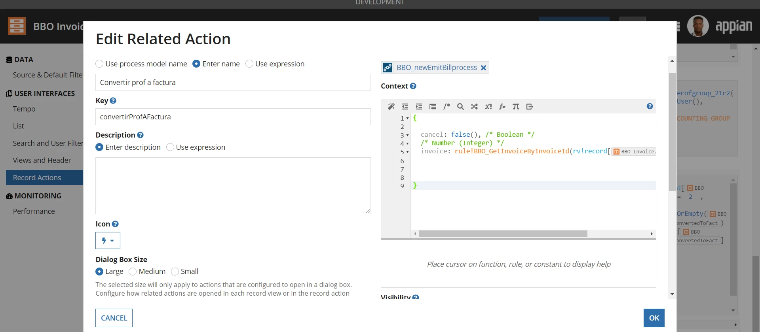The height and width of the screenshot is (332, 760).
Task: Open Performance under Monitoring
Action: point(34,211)
